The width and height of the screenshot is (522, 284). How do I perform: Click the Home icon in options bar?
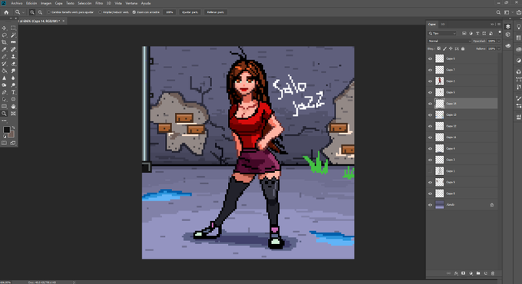click(x=6, y=12)
